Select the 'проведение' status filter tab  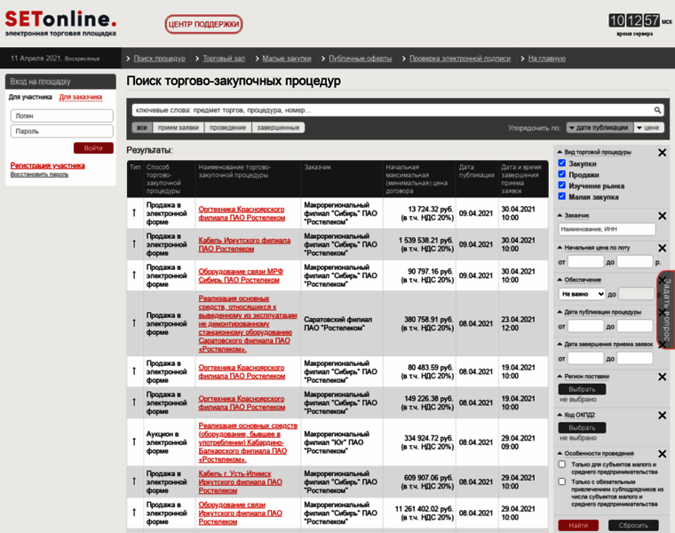227,127
